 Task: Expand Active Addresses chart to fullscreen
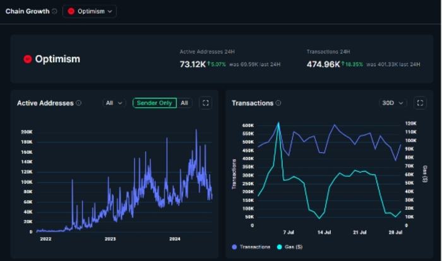(205, 103)
